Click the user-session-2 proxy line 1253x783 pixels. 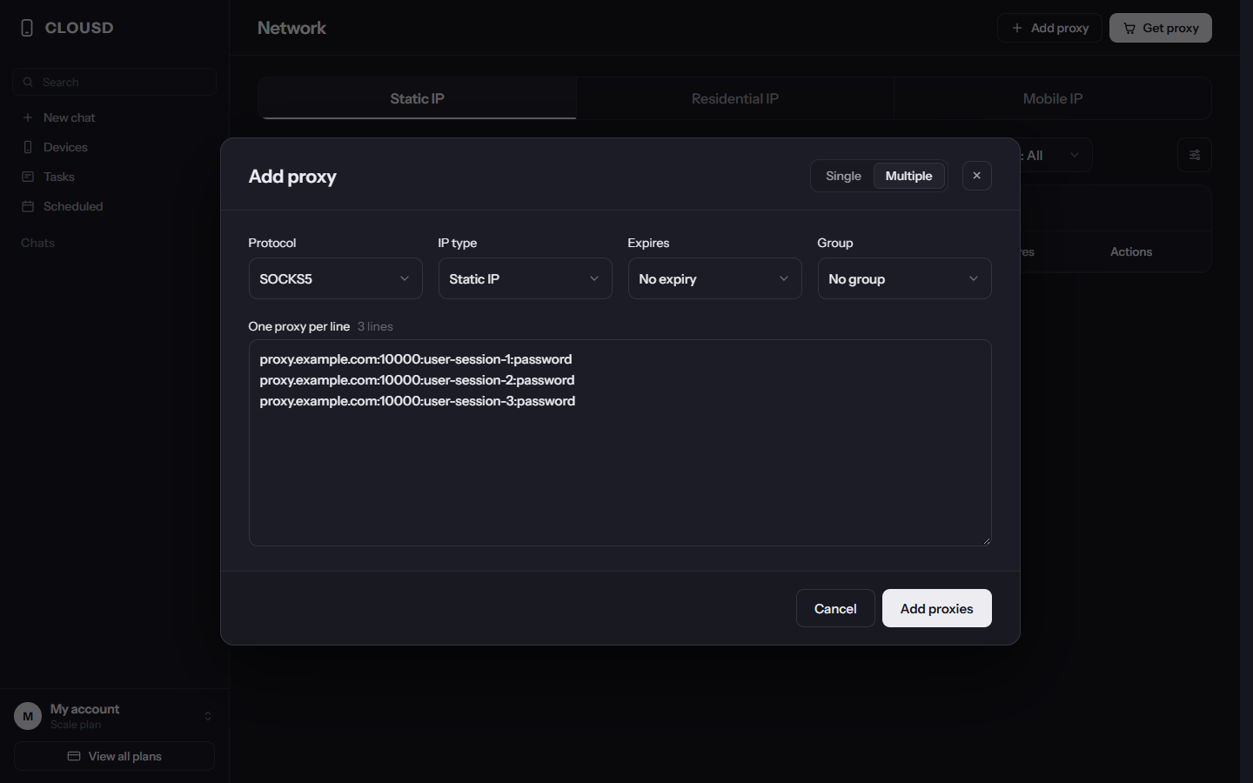(x=417, y=380)
